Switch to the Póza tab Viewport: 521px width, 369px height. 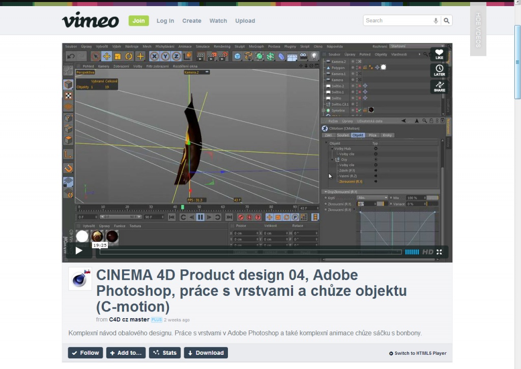[x=372, y=135]
